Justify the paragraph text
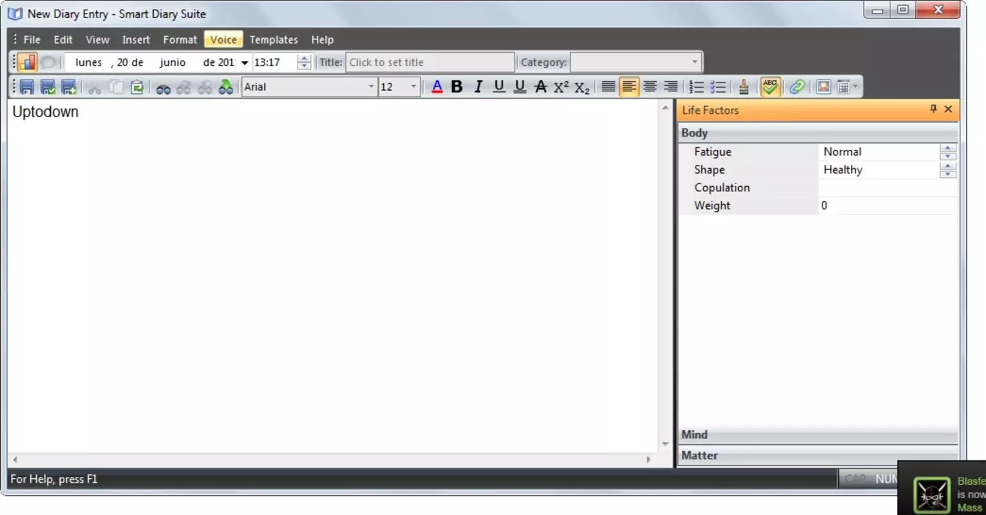The height and width of the screenshot is (515, 986). (x=608, y=87)
